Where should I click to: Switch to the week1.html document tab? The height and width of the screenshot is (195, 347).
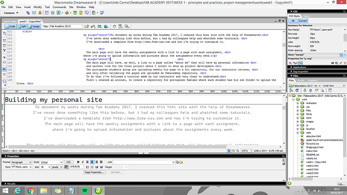pos(10,21)
